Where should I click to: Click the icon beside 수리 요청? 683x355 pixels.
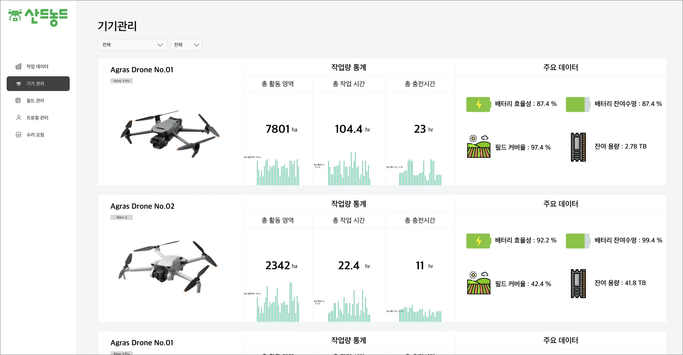(x=18, y=135)
